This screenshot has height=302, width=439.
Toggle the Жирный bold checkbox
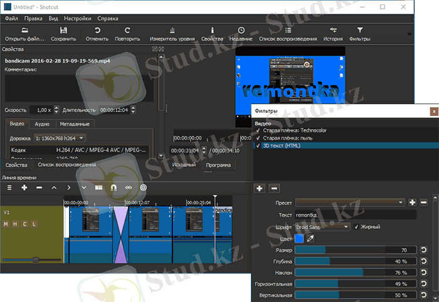(x=357, y=227)
